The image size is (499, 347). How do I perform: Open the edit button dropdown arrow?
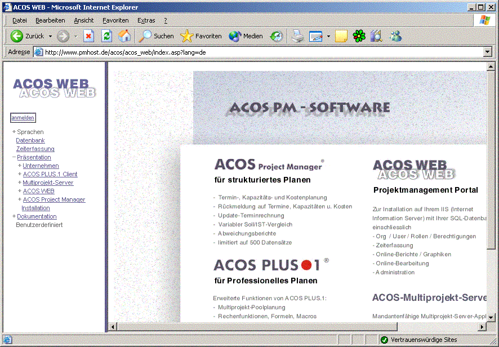(x=328, y=36)
